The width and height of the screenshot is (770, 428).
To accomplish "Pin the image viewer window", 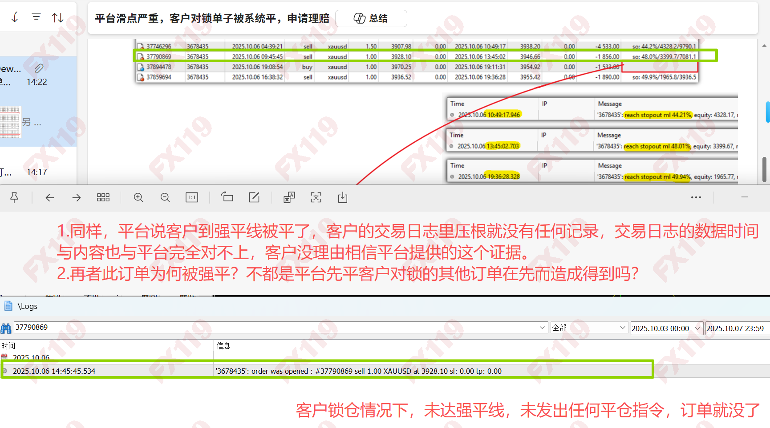I will (14, 197).
